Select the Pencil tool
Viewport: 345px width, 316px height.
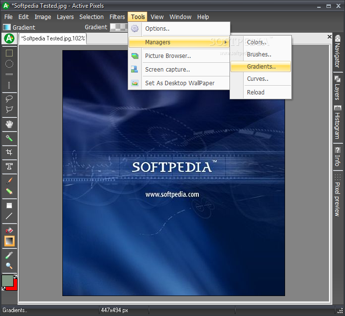pos(9,191)
